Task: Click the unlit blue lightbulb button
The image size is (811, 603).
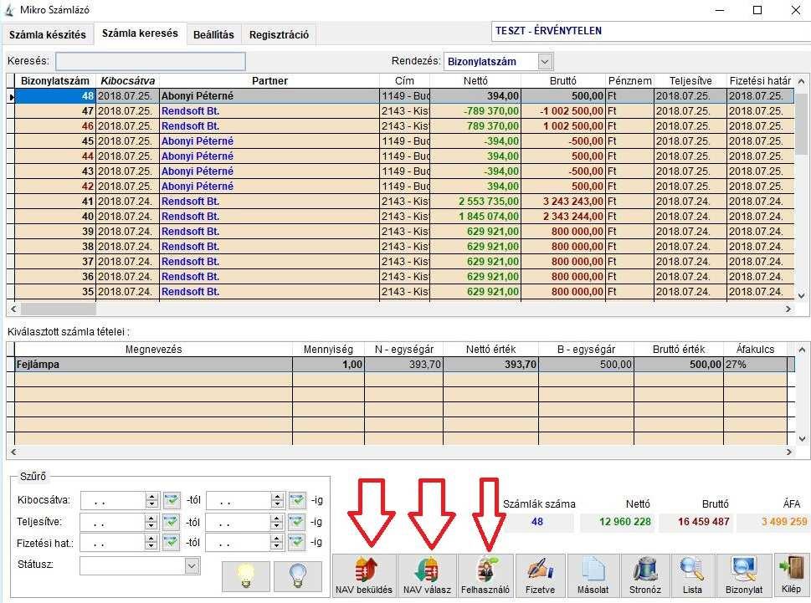Action: click(298, 576)
